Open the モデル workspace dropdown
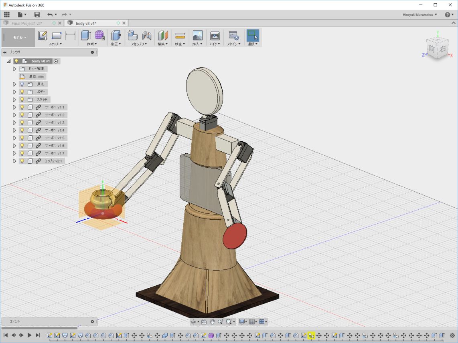458x343 pixels. [20, 37]
